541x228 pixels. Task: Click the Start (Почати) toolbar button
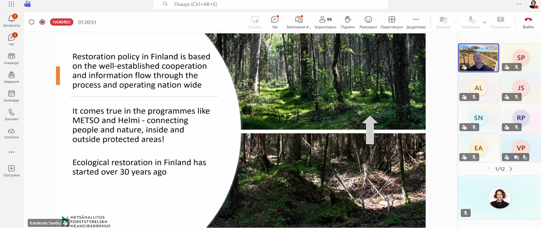[255, 22]
